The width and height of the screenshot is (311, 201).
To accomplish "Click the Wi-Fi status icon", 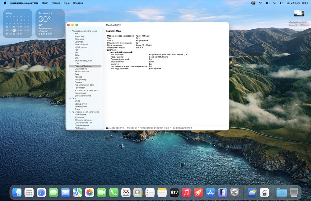I will pos(261,3).
